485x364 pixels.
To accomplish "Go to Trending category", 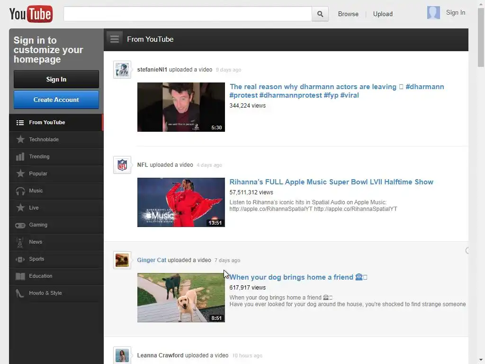I will point(56,156).
